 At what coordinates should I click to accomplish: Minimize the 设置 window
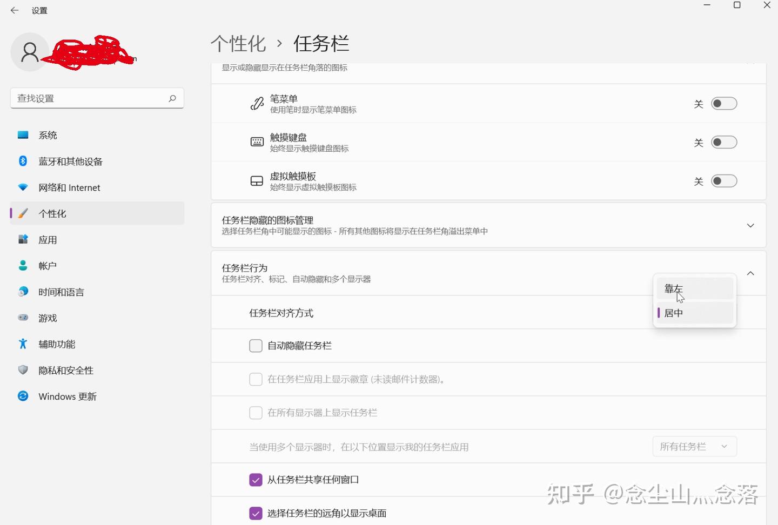click(707, 5)
